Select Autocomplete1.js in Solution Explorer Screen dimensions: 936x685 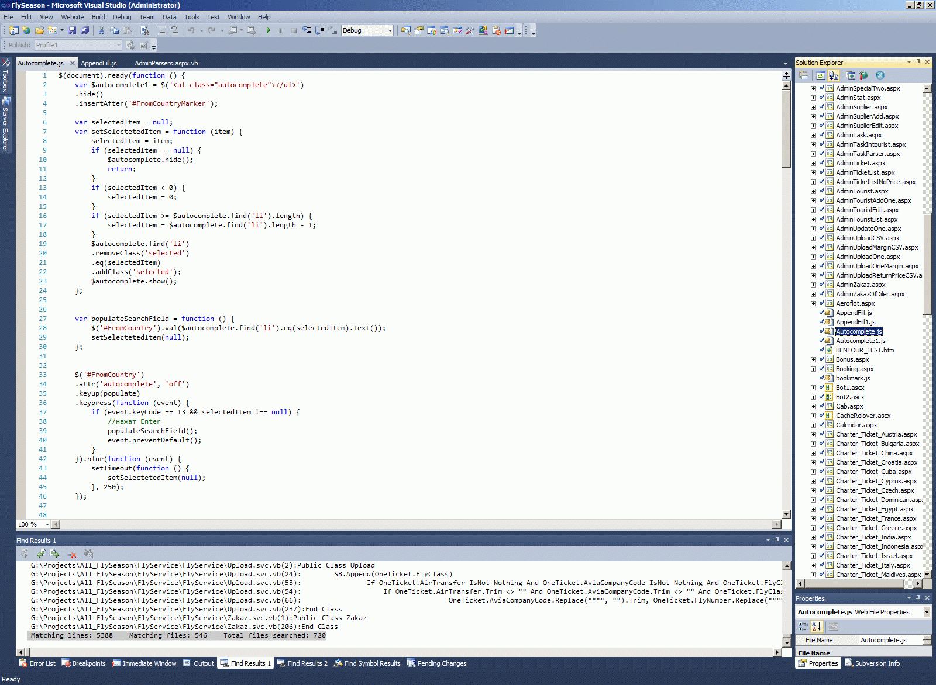[861, 341]
